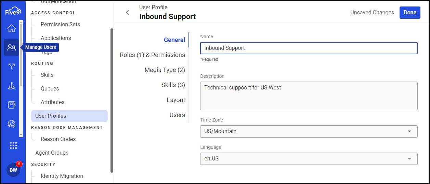Select the General tab
Image resolution: width=430 pixels, height=184 pixels.
point(174,40)
